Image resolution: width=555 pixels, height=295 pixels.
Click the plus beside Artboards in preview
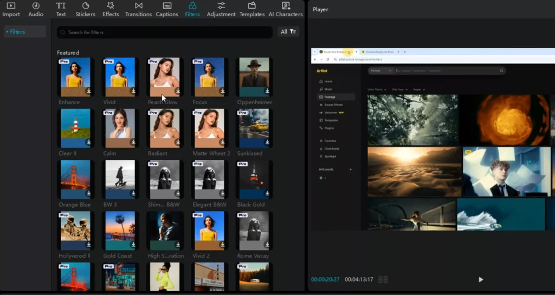(x=351, y=169)
